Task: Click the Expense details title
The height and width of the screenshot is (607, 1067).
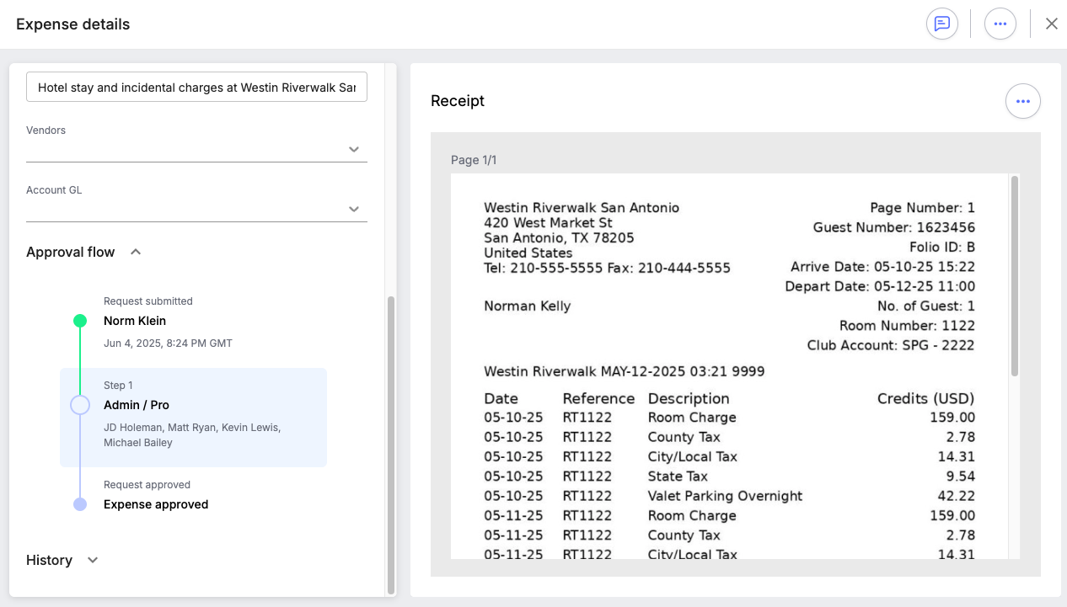Action: pos(73,24)
